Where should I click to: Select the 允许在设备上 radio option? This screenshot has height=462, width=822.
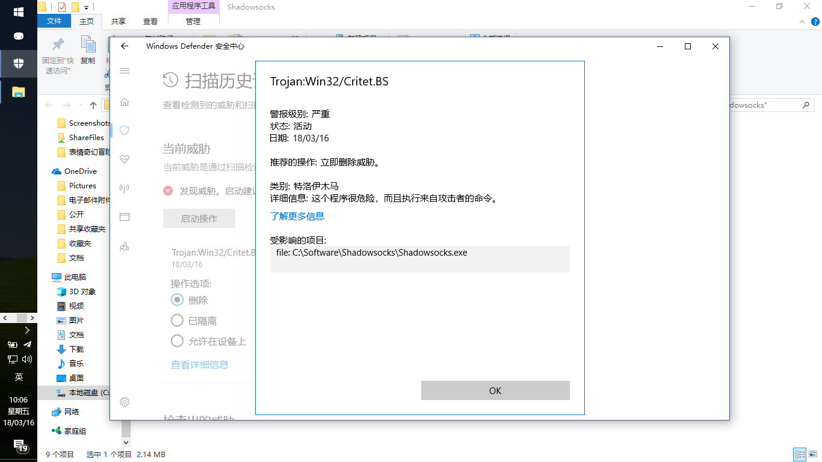click(x=177, y=341)
